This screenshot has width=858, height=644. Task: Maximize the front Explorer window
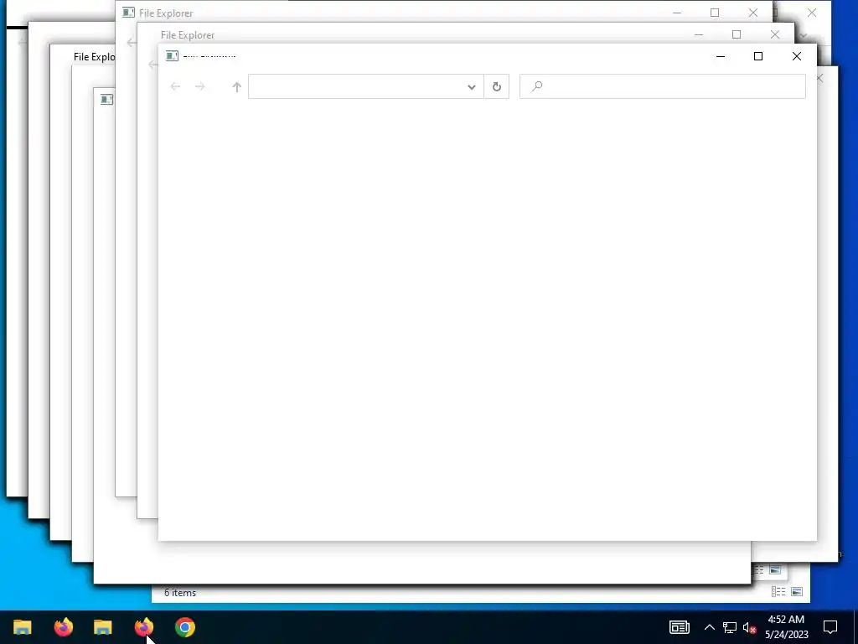[x=757, y=56]
